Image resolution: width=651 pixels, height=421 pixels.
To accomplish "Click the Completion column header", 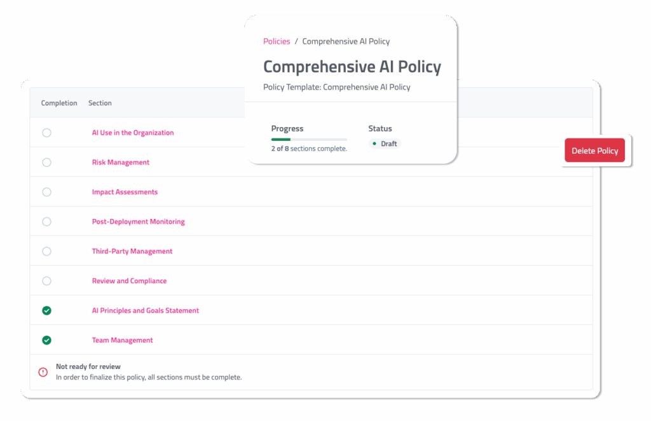I will tap(59, 103).
